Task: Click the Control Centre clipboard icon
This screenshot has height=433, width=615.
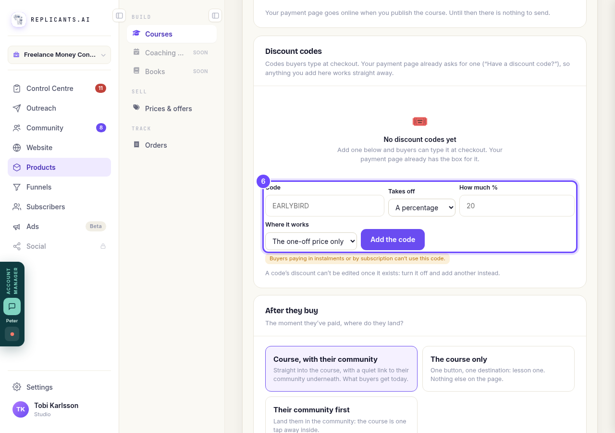Action: pyautogui.click(x=17, y=89)
